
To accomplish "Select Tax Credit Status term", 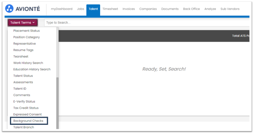I will coord(26,108).
